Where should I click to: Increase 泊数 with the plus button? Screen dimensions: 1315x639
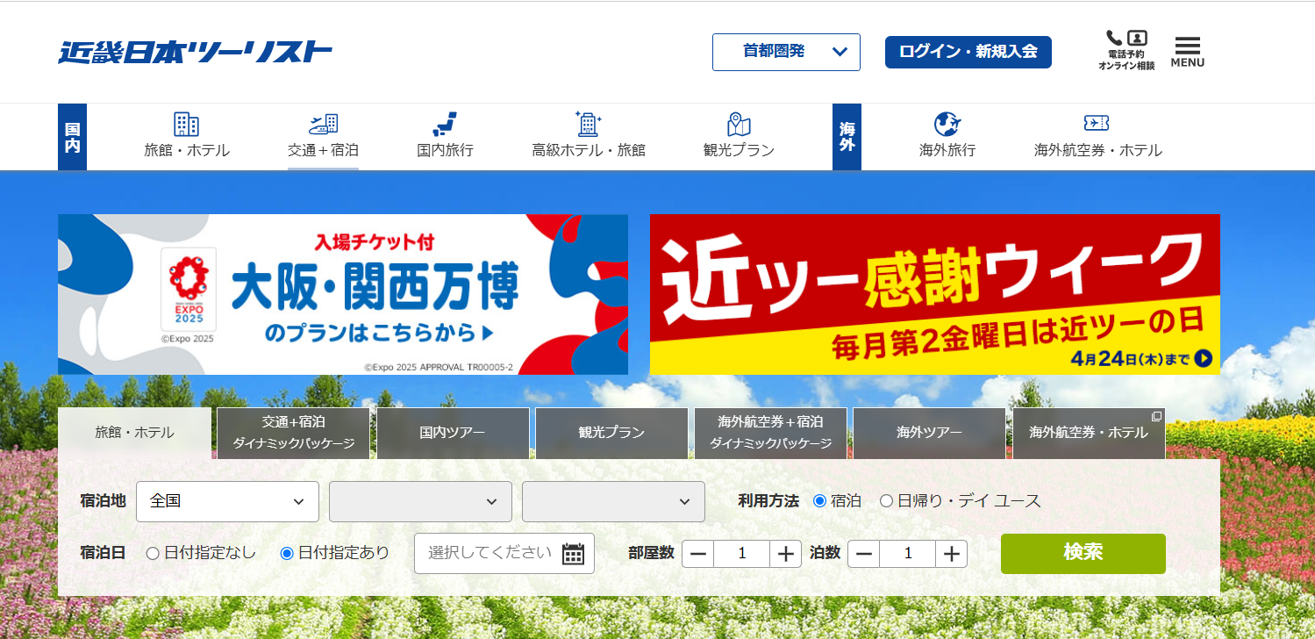click(x=951, y=554)
